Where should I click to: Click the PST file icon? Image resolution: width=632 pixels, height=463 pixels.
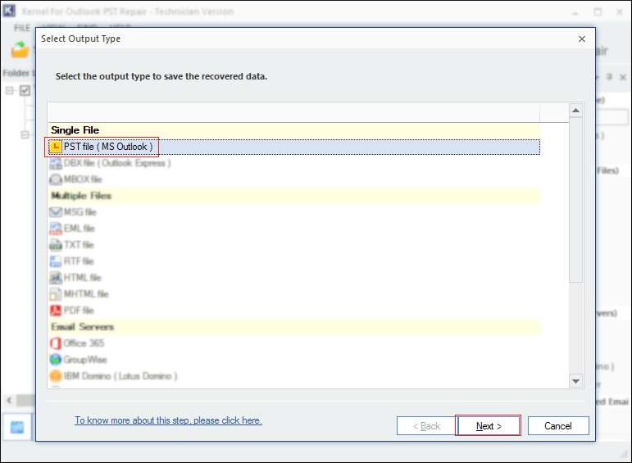(x=55, y=147)
